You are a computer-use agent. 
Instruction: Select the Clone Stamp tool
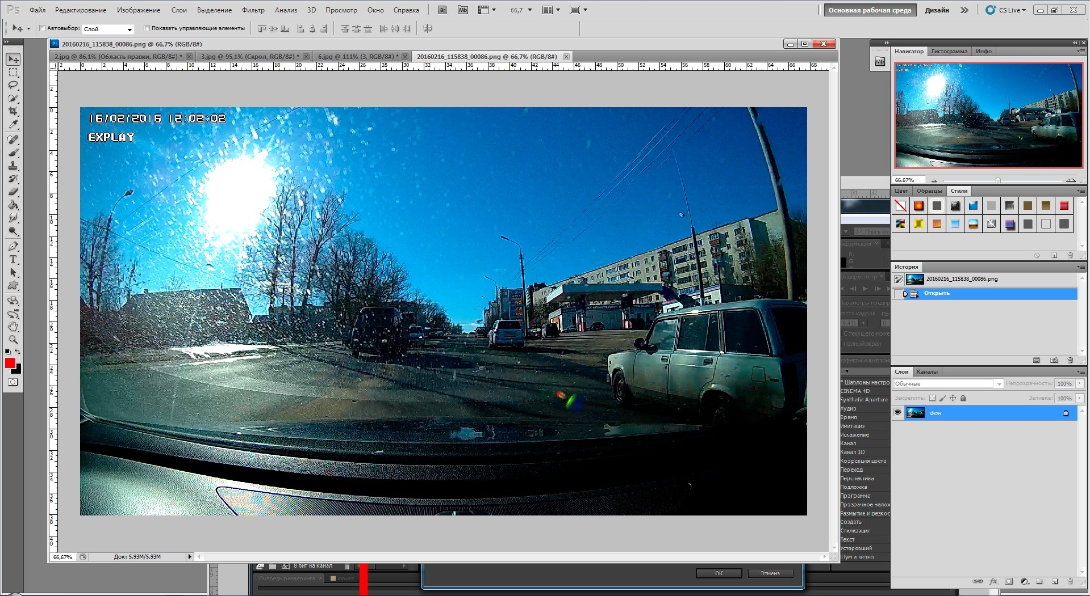(13, 166)
